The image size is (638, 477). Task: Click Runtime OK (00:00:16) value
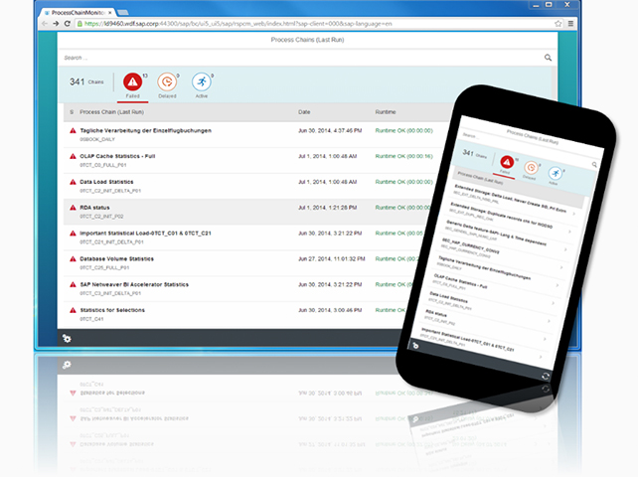404,156
